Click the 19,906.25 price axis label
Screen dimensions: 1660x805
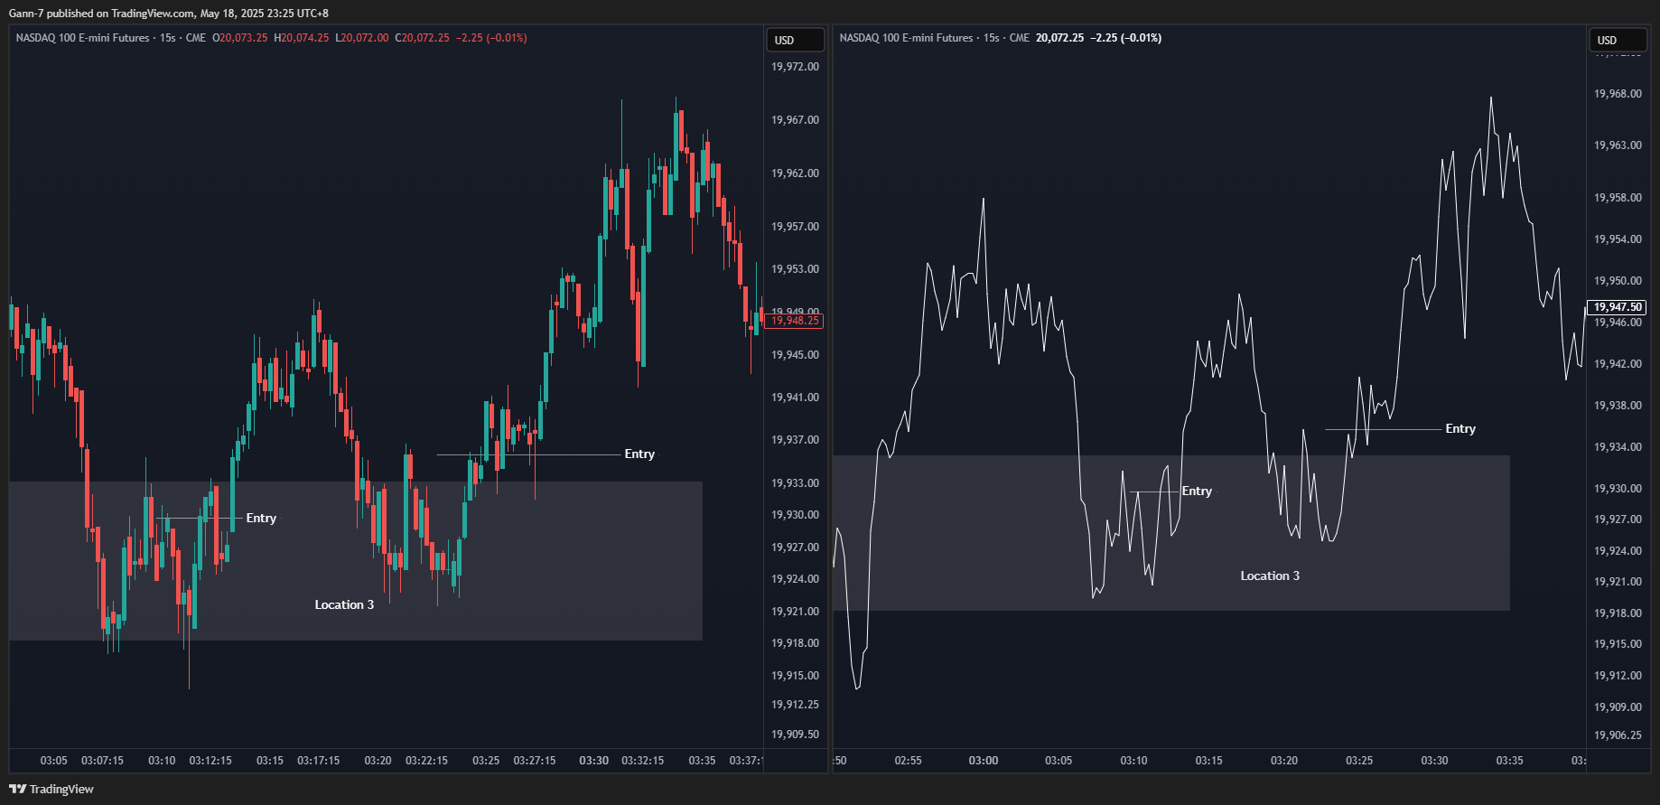(x=1618, y=735)
